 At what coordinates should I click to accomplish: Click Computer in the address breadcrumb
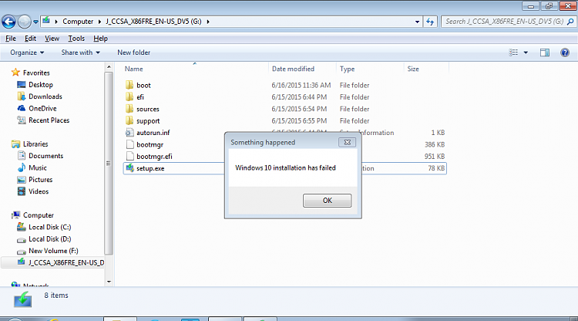(x=78, y=22)
